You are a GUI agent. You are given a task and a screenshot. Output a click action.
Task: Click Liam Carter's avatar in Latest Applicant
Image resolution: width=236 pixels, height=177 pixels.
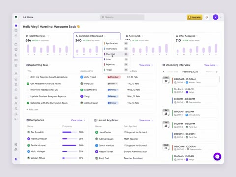point(97,132)
